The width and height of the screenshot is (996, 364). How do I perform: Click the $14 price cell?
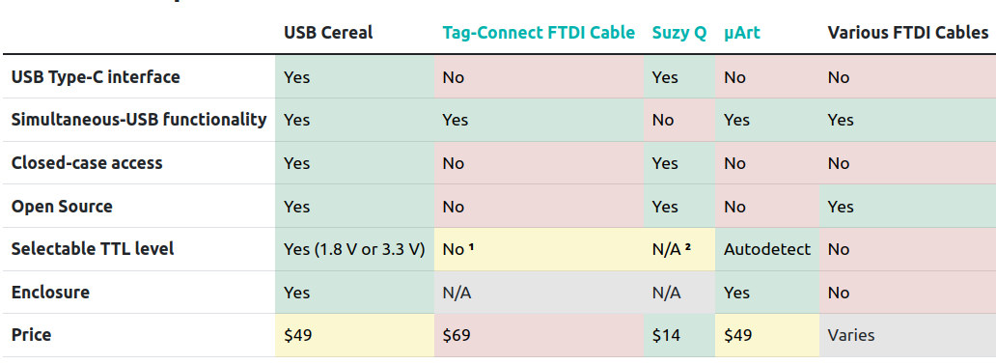(x=679, y=335)
